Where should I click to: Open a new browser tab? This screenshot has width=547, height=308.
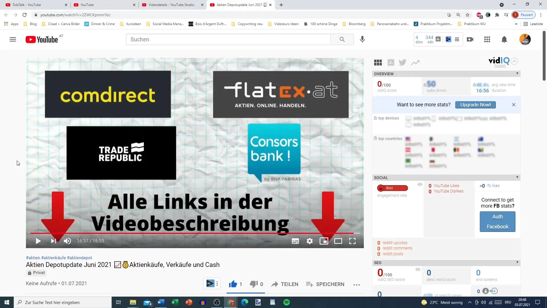(x=281, y=5)
